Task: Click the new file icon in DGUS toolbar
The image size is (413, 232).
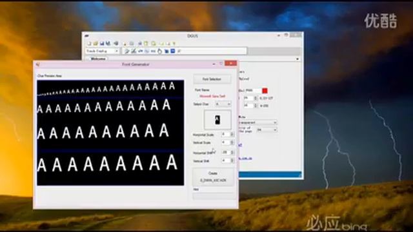Action: 89,43
